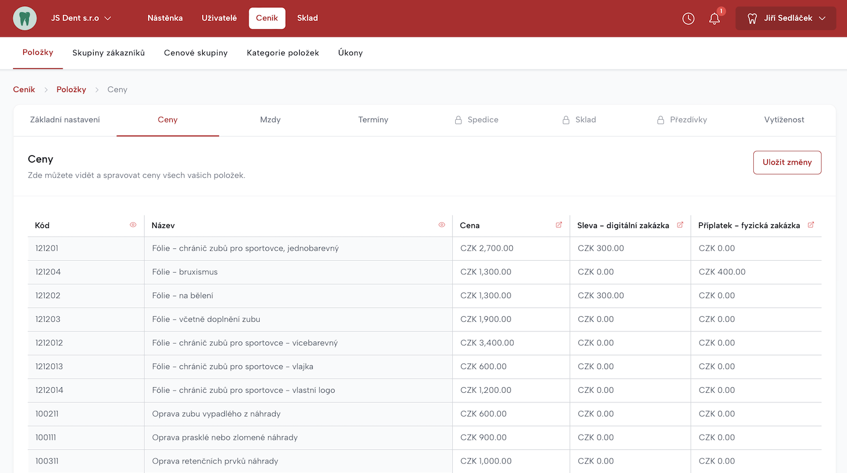Open Kategorie položek tab
The width and height of the screenshot is (847, 473).
coord(283,53)
